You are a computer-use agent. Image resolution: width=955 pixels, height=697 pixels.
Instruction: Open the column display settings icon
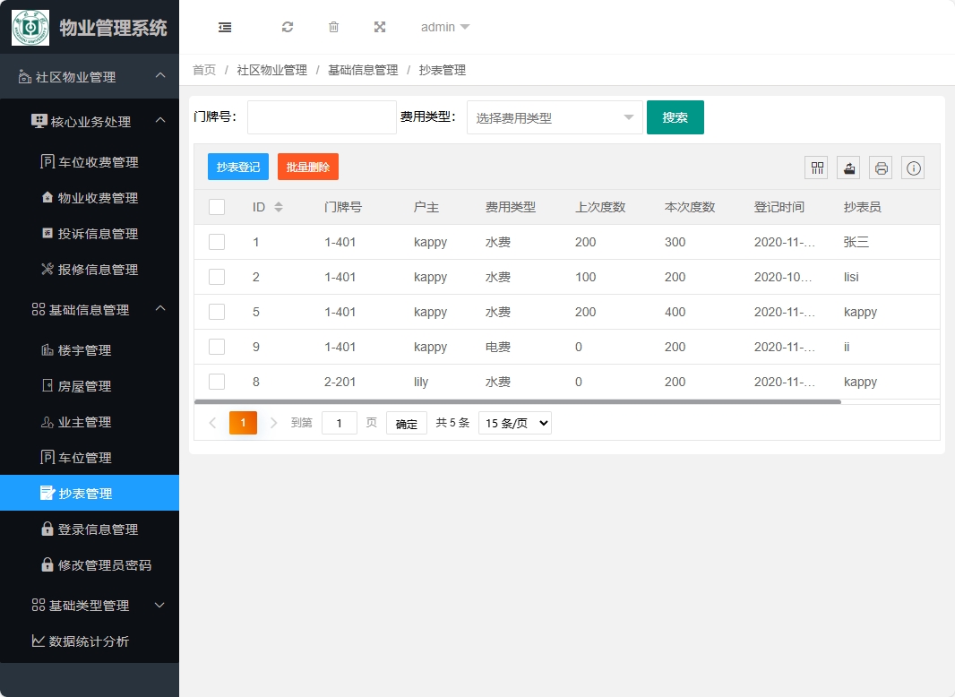pos(816,168)
